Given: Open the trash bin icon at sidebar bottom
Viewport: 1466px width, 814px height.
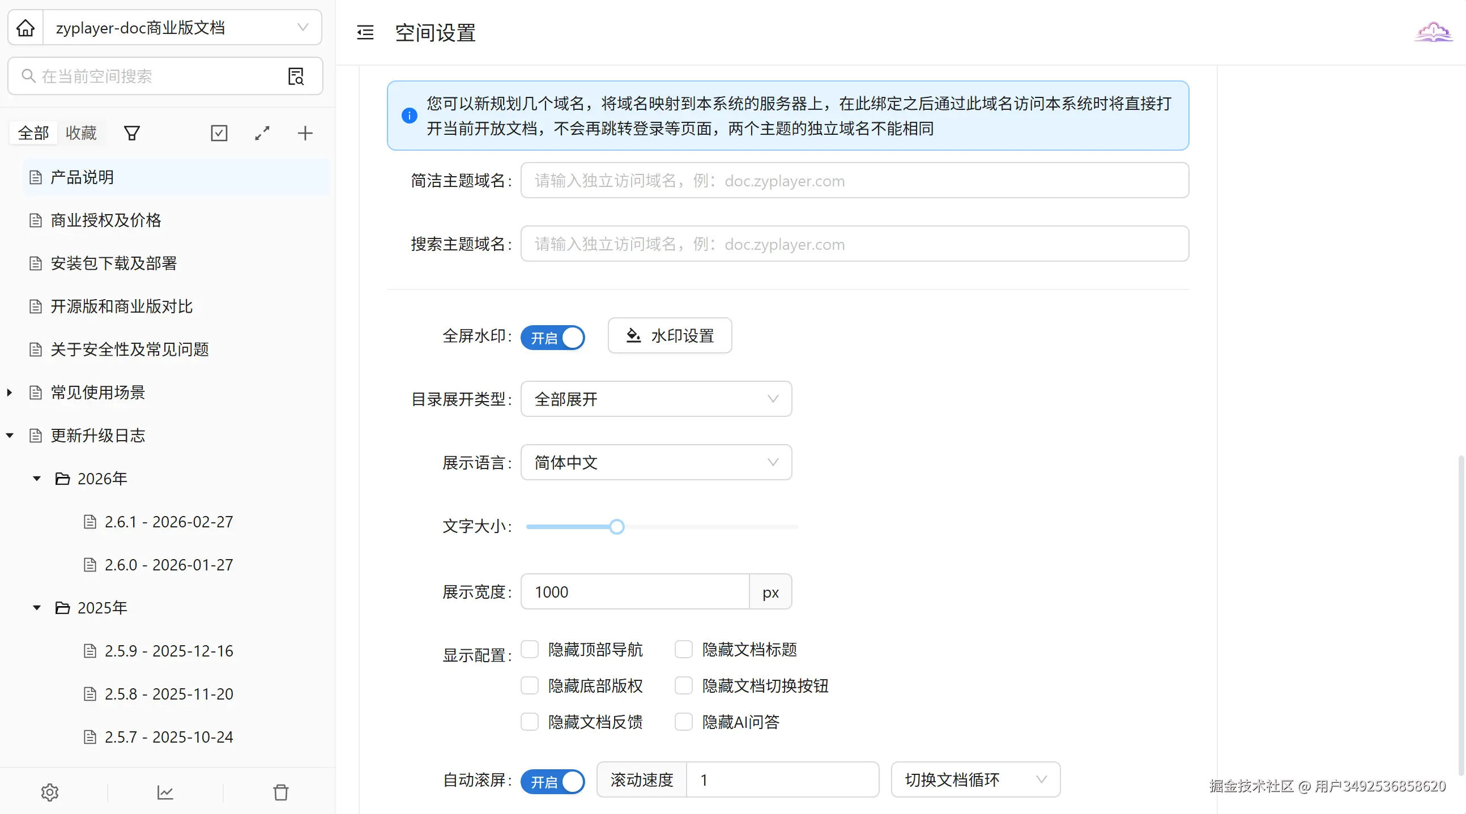Looking at the screenshot, I should [280, 792].
